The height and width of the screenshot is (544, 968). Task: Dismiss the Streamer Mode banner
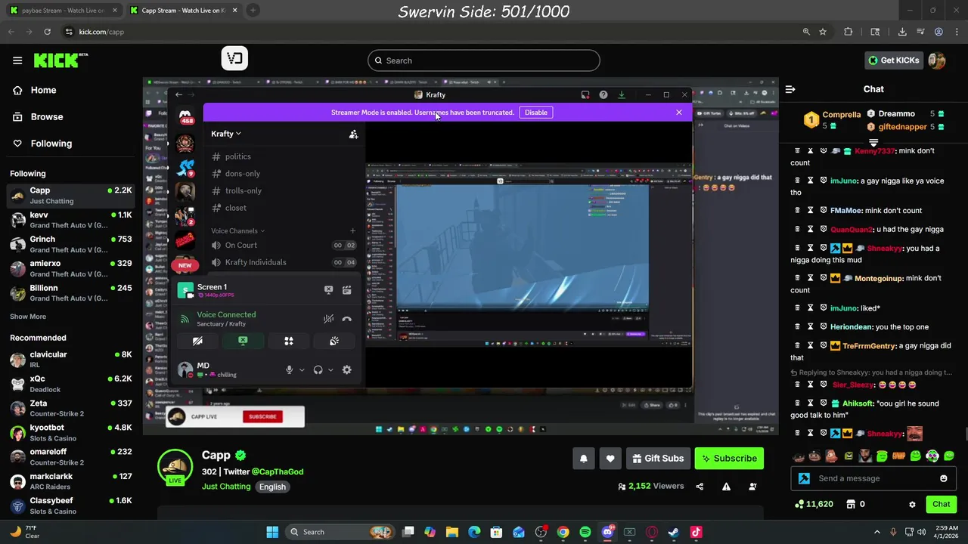click(678, 113)
